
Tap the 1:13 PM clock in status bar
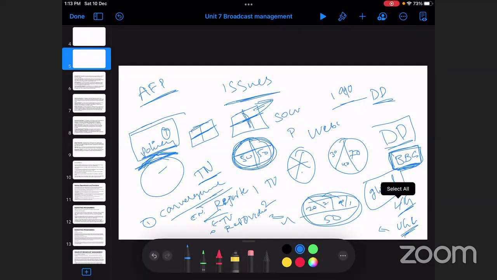click(x=72, y=3)
